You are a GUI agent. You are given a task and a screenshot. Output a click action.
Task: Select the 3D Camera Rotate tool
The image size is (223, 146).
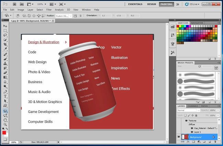pos(5,115)
